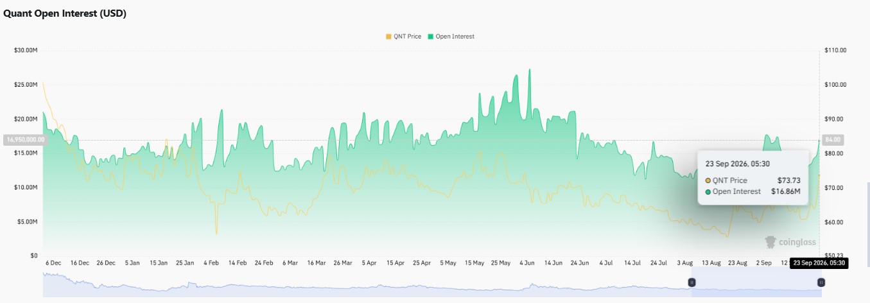Click the $60.00 right axis label
Screen dimensions: 870x303
click(835, 221)
